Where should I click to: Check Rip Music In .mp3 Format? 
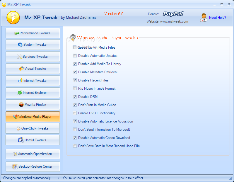pyautogui.click(x=75, y=89)
